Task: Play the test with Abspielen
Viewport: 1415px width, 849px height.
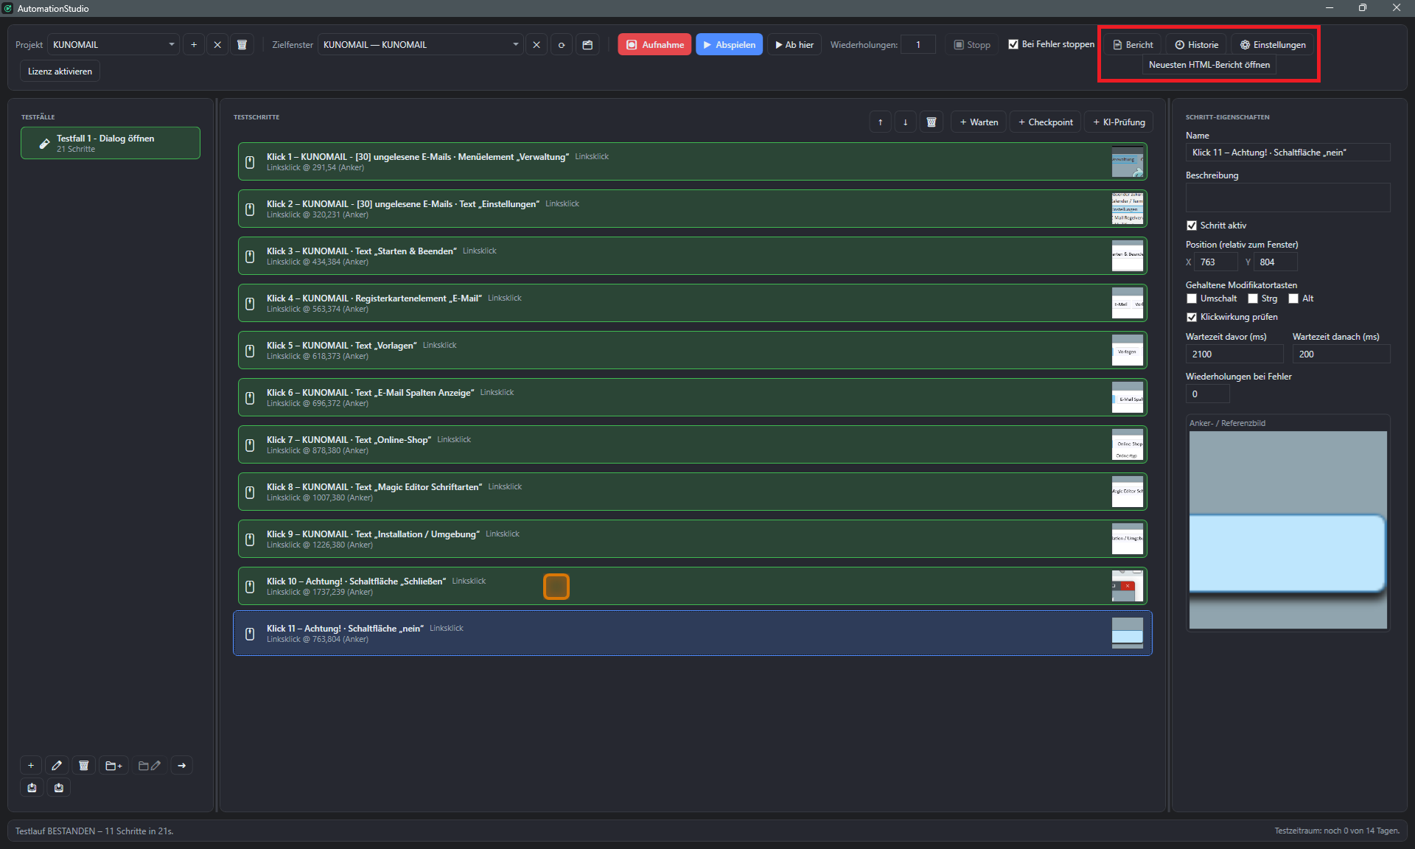Action: coord(729,45)
